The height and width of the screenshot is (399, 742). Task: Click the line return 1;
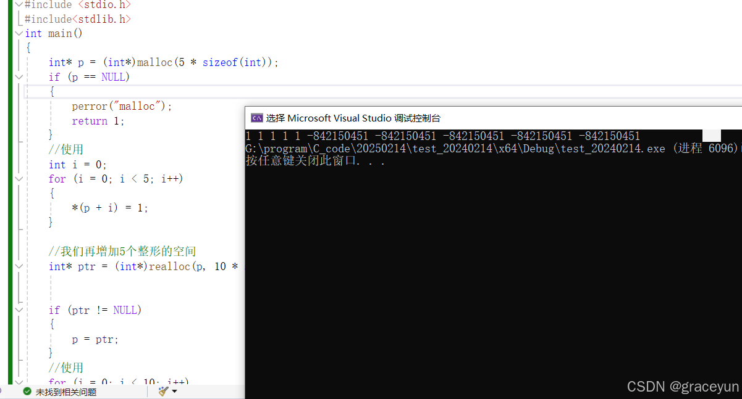tap(98, 121)
